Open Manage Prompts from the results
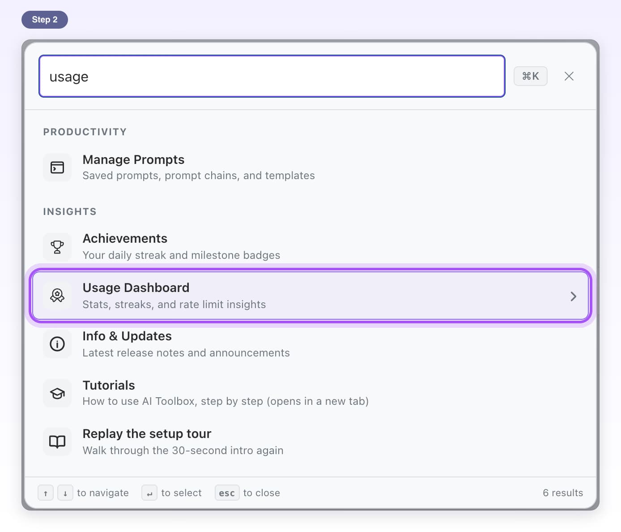Screen dimensions: 621x532 pyautogui.click(x=310, y=167)
